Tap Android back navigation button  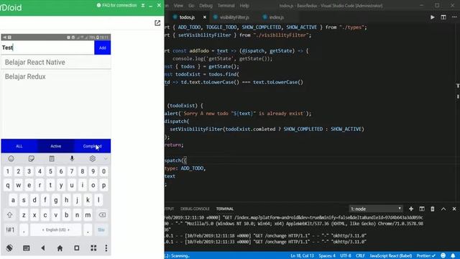[43, 248]
